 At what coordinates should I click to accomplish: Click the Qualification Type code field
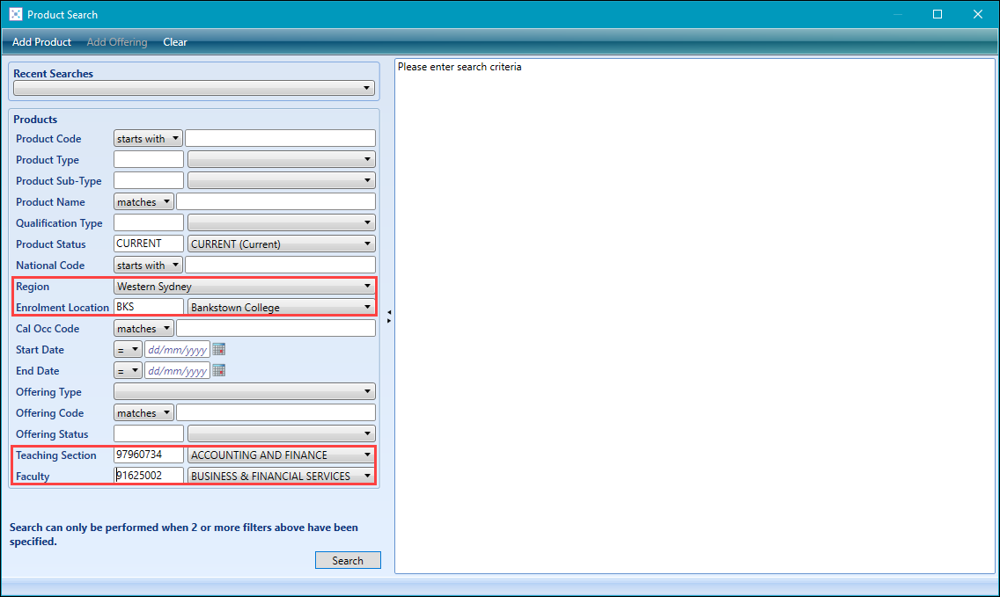tap(149, 222)
